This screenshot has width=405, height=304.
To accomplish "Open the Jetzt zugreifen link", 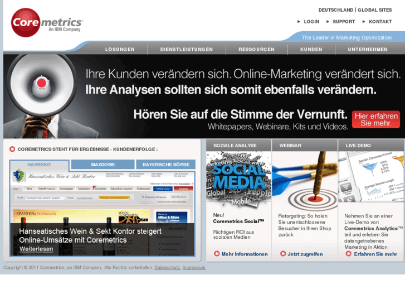I will [305, 254].
